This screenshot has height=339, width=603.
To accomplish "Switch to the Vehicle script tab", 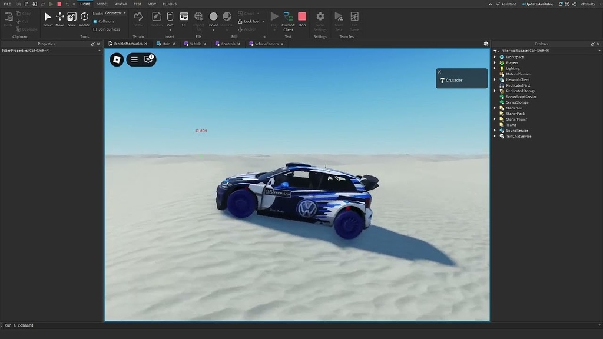I will (x=195, y=43).
